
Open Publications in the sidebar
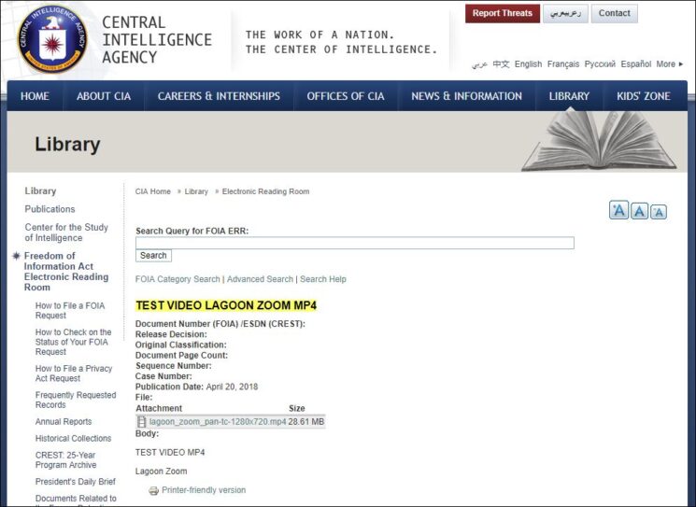coord(50,209)
